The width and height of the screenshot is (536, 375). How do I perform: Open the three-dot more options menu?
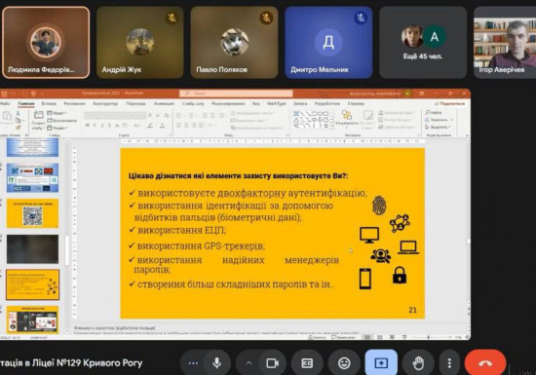tap(449, 363)
